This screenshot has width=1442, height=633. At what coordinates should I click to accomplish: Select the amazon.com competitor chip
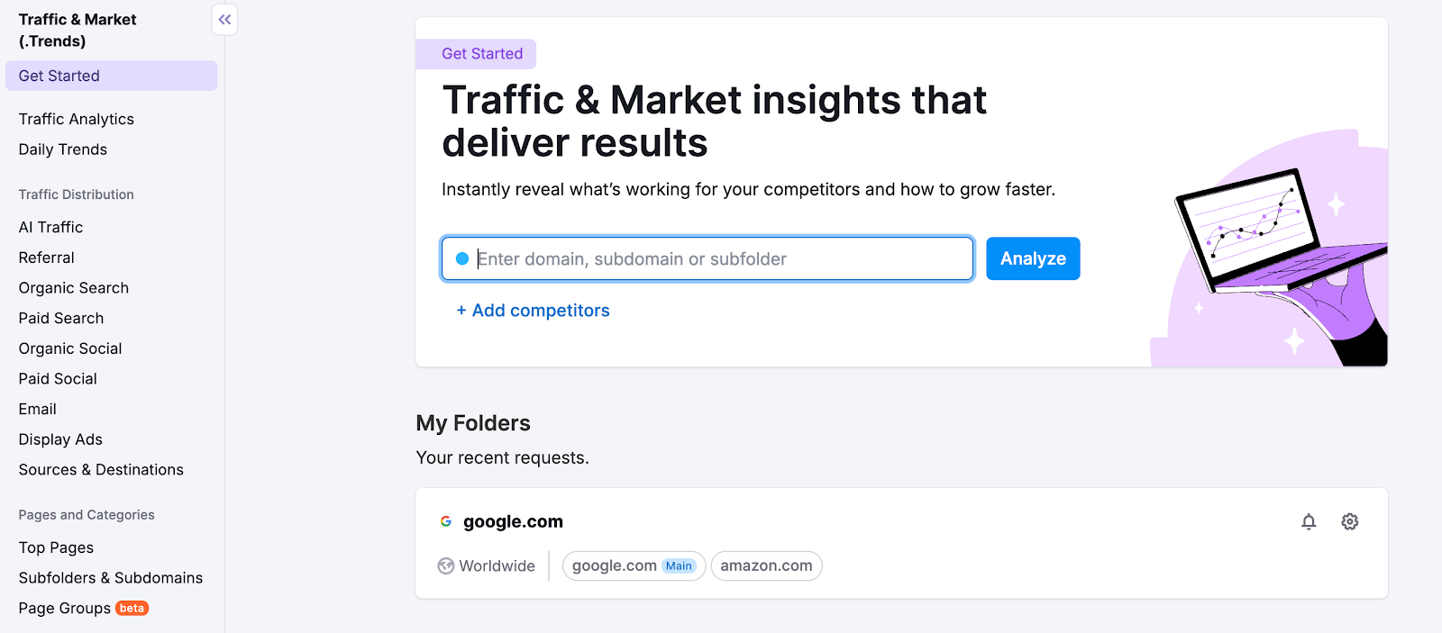(x=766, y=565)
